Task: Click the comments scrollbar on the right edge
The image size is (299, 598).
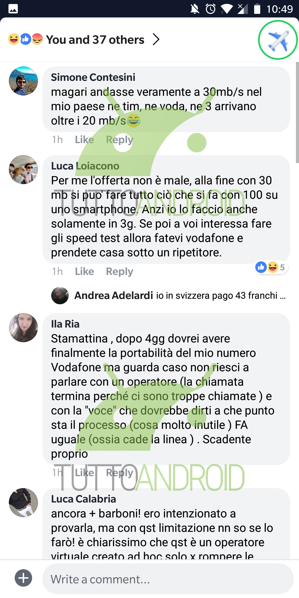Action: point(297,112)
